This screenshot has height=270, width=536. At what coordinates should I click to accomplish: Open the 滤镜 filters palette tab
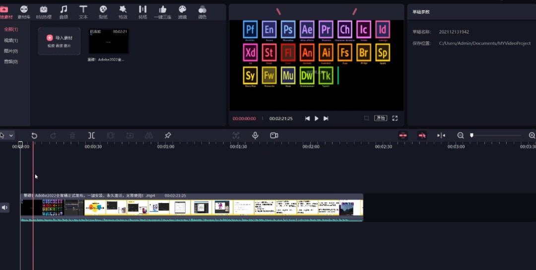tap(182, 12)
